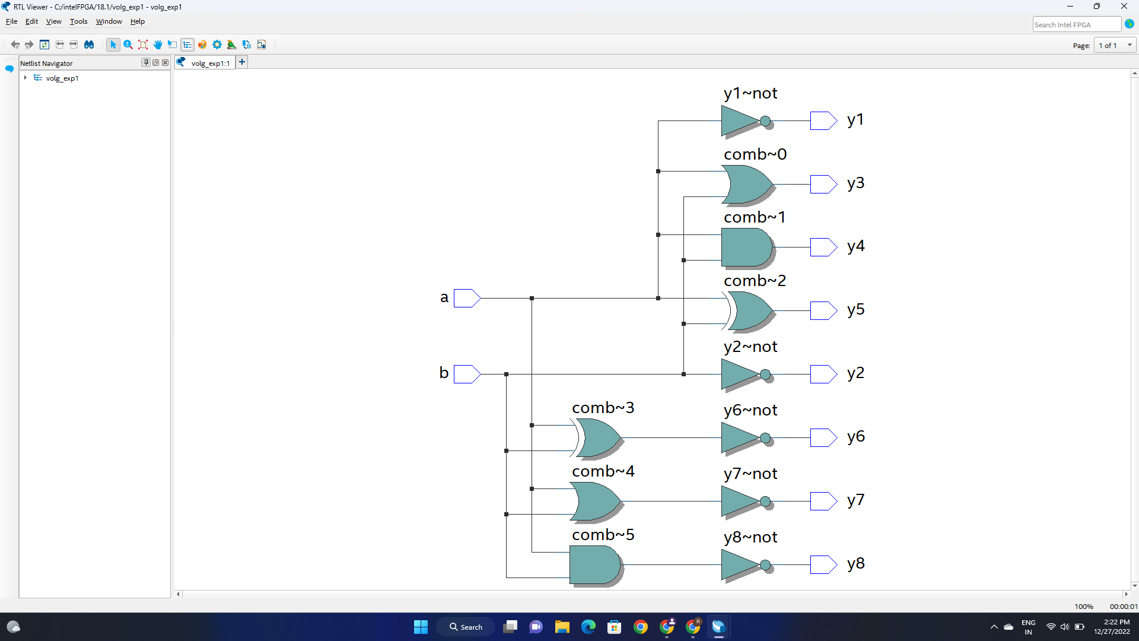Expand the volg_exp1 tree node

pos(26,78)
